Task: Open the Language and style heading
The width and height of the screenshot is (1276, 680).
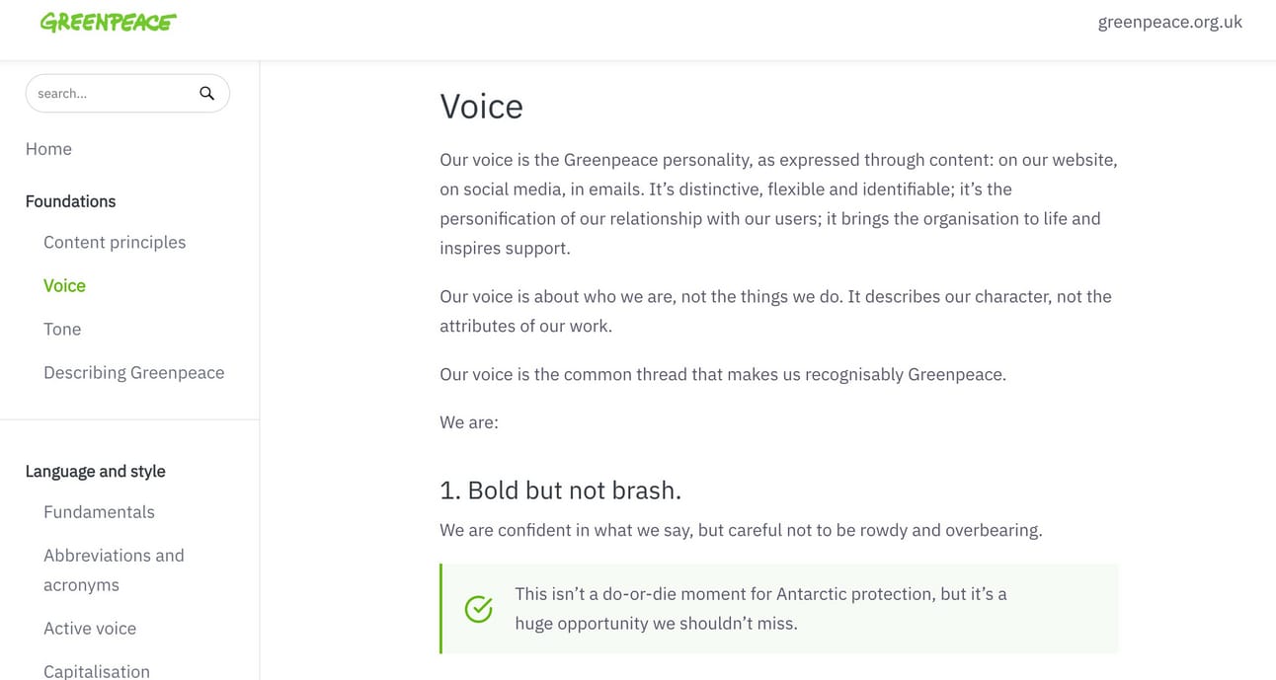Action: (96, 471)
